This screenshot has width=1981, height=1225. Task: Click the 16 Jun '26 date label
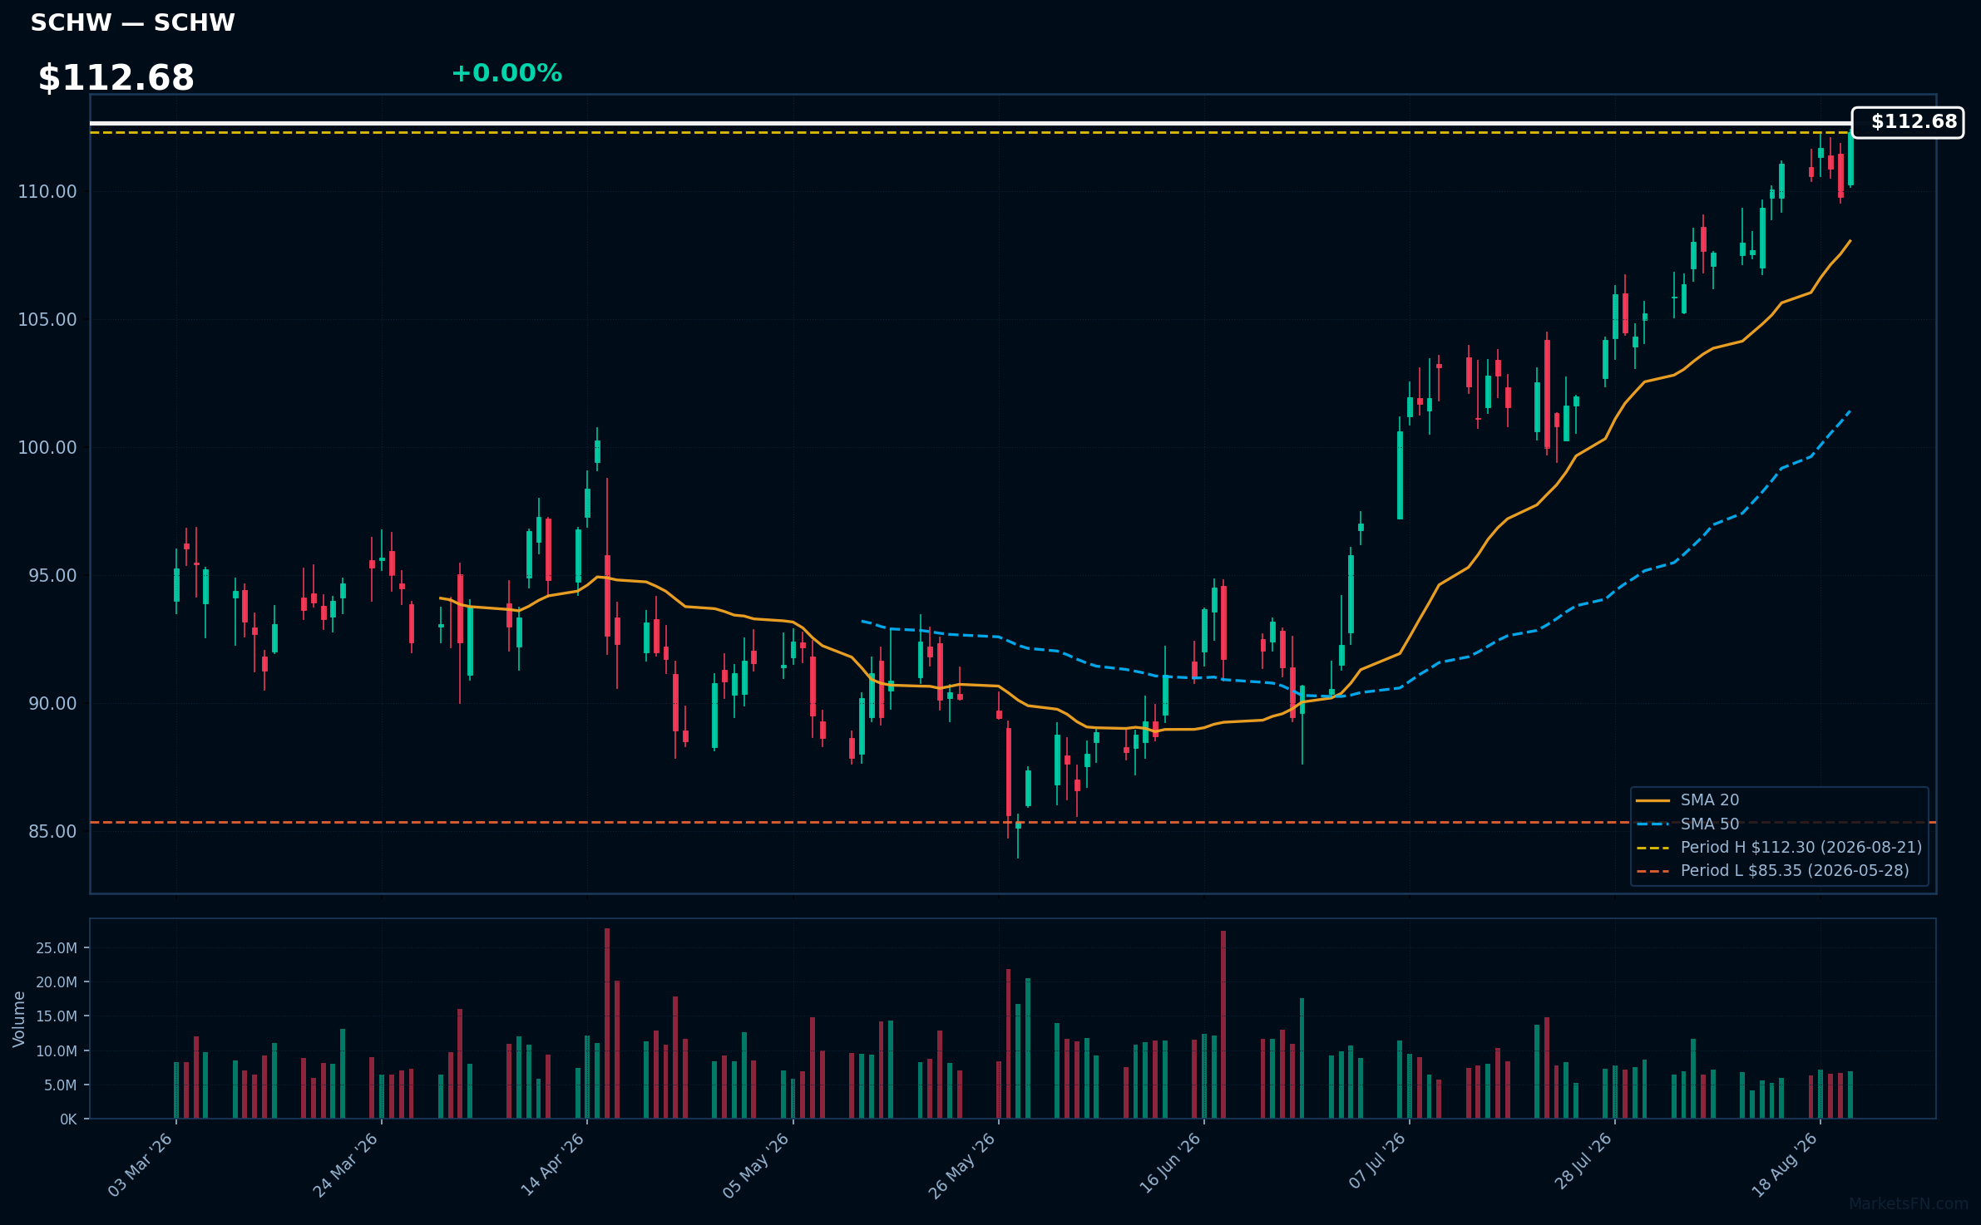[x=1169, y=1164]
